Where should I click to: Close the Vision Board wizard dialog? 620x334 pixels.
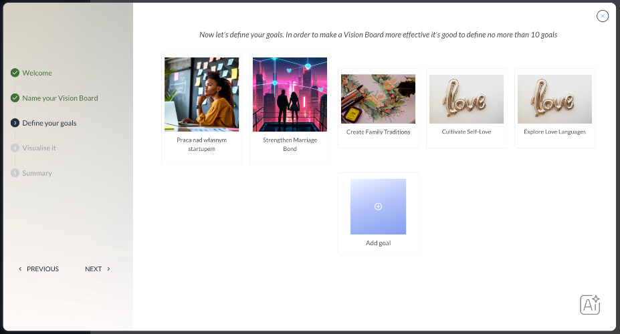(602, 16)
